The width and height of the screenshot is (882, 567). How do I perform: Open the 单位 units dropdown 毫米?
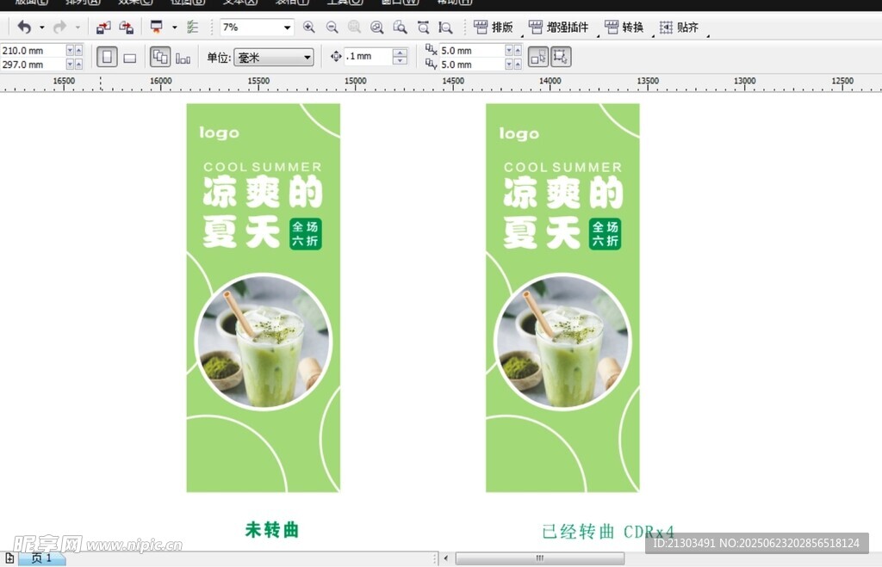(x=273, y=58)
